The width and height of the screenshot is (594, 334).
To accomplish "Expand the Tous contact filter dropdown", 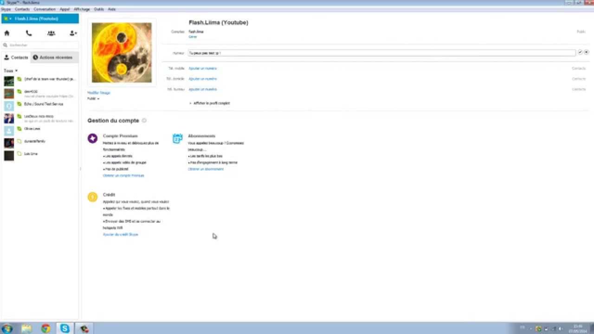I will 11,71.
